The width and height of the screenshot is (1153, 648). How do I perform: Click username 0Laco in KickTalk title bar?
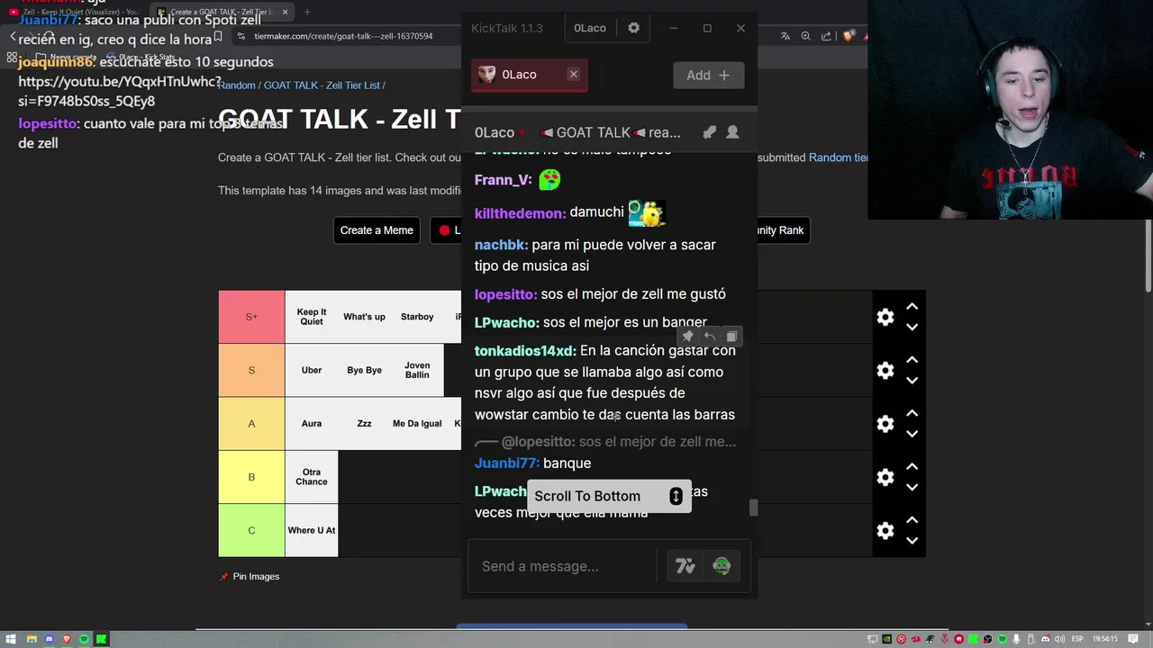coord(590,28)
